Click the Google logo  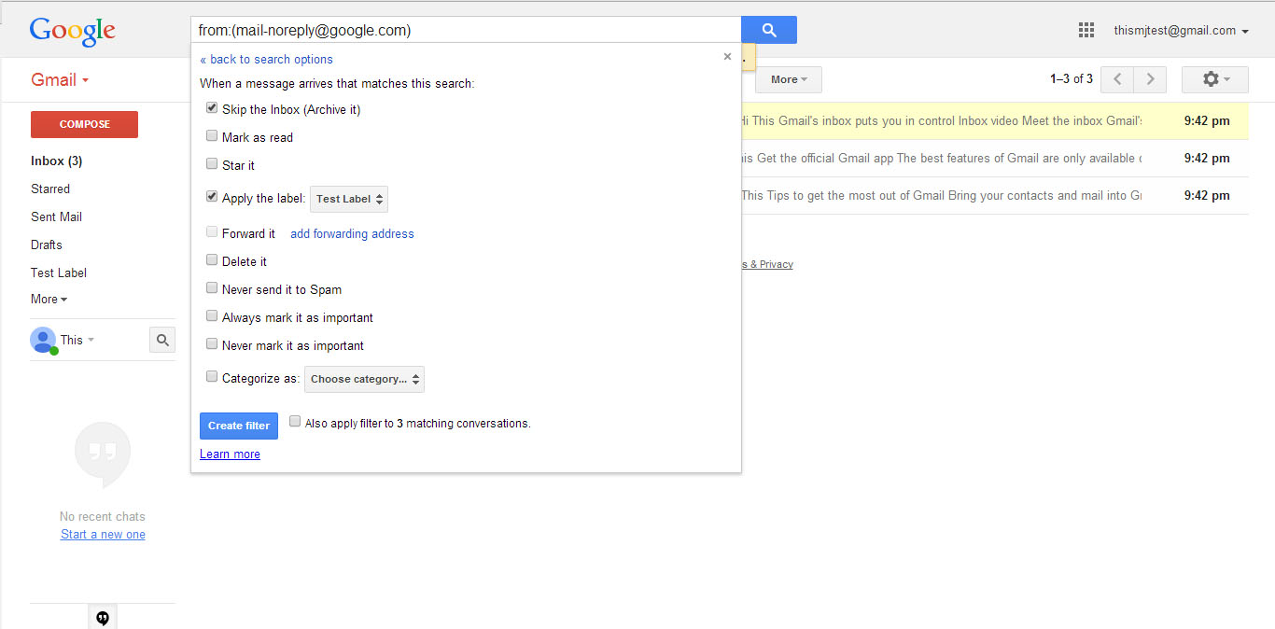(x=73, y=31)
